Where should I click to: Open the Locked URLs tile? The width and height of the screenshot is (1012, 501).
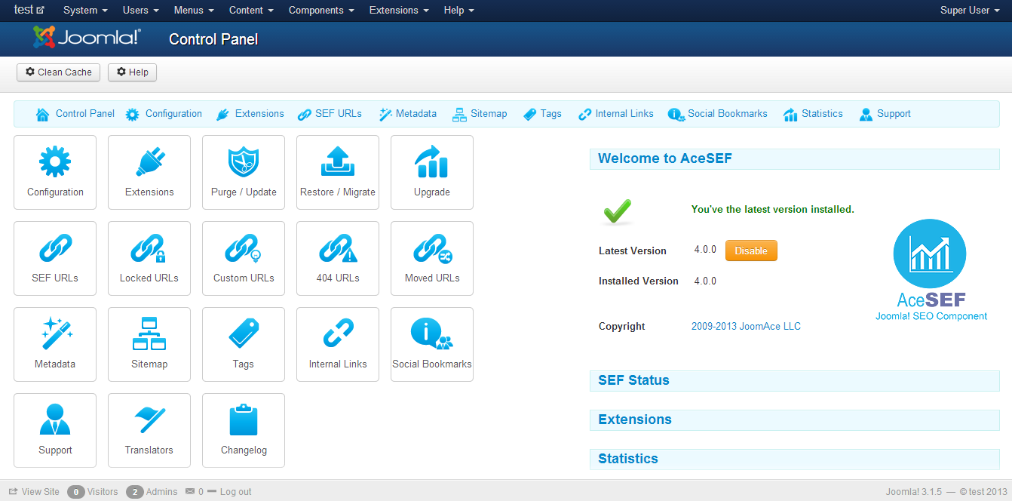[149, 258]
